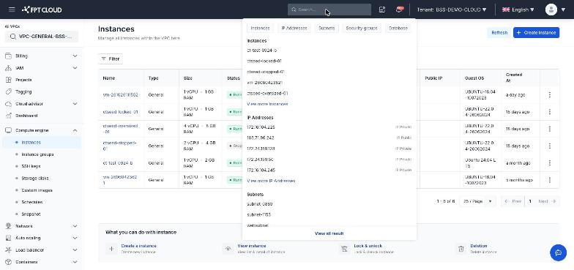The image size is (574, 270).
Task: Open the English language dropdown
Action: 518,10
